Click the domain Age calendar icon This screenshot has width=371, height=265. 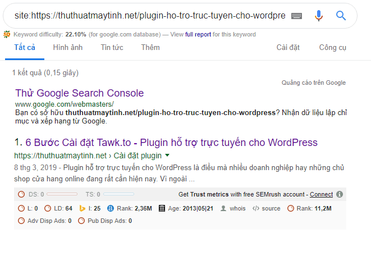click(163, 208)
